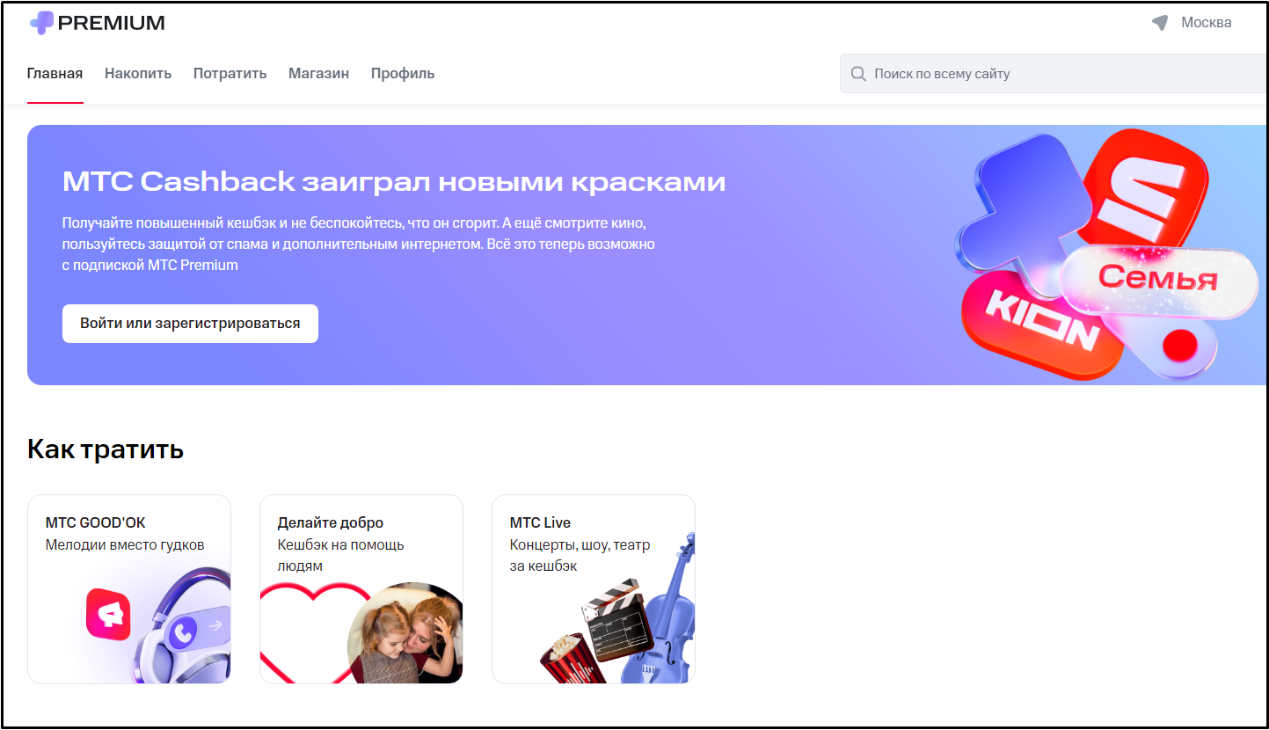Viewport: 1269px width, 730px height.
Task: Open the Потратить menu item
Action: [x=230, y=74]
